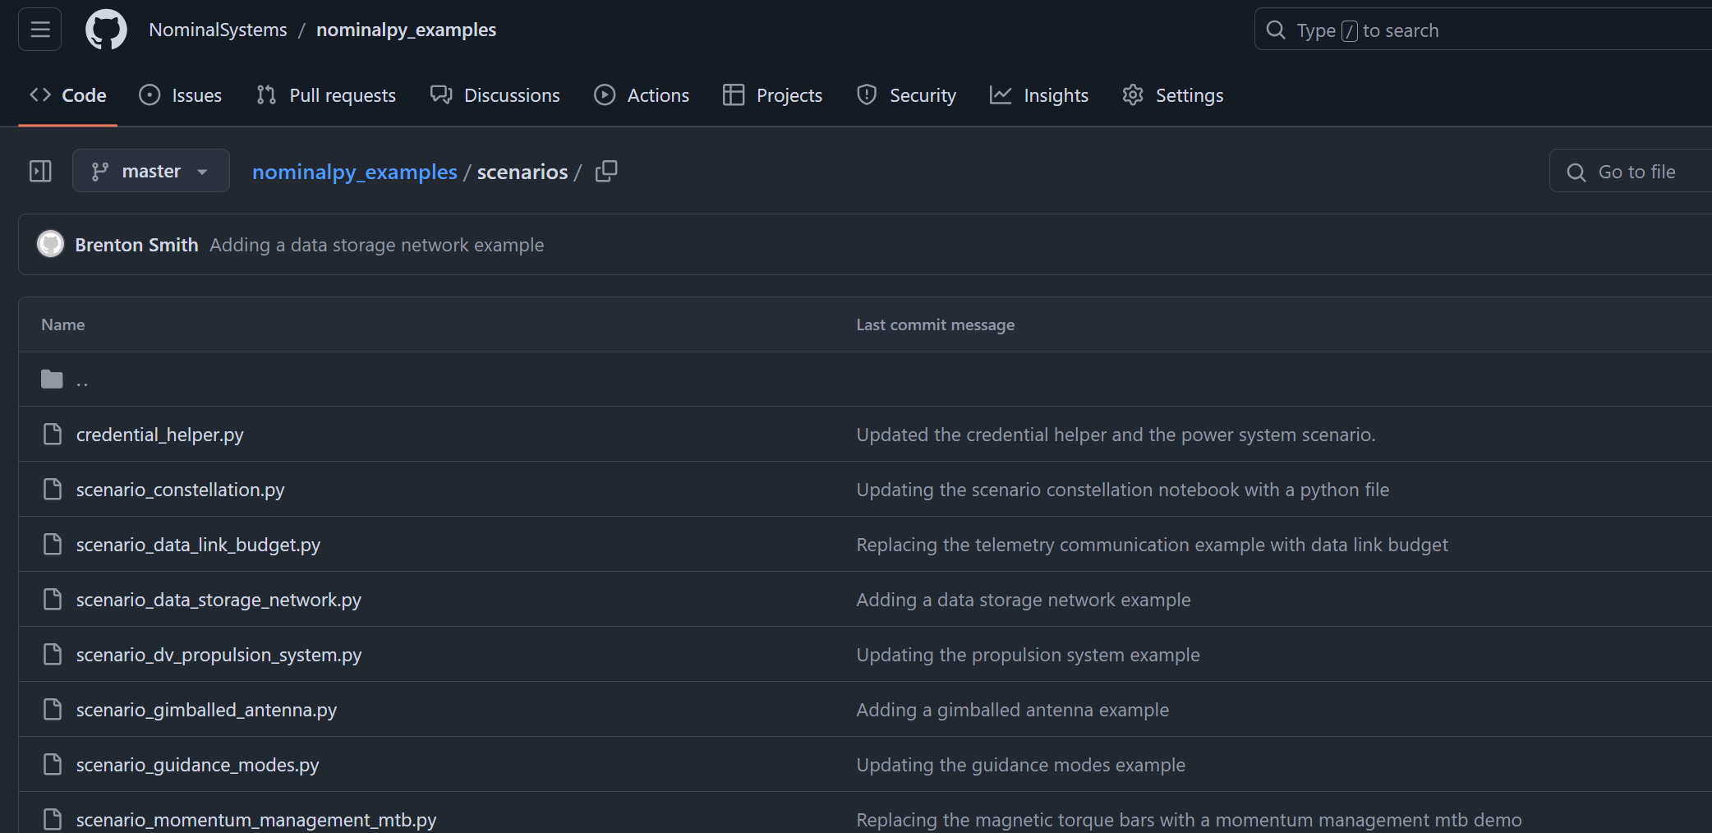Go to GitHub home via Octocat logo

pos(106,30)
